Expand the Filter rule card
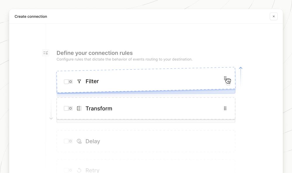The image size is (292, 173). [146, 80]
